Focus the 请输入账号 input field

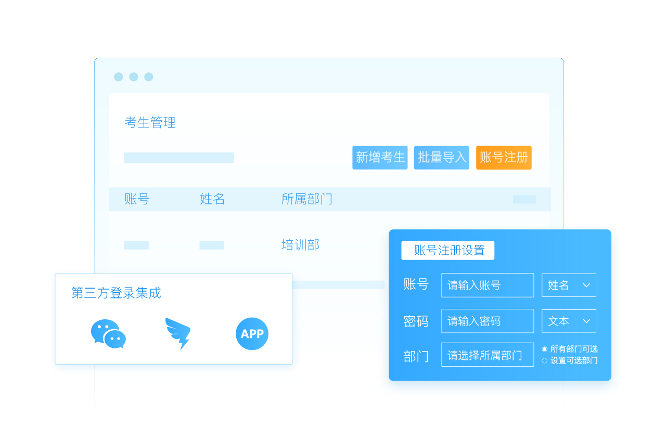coord(487,285)
